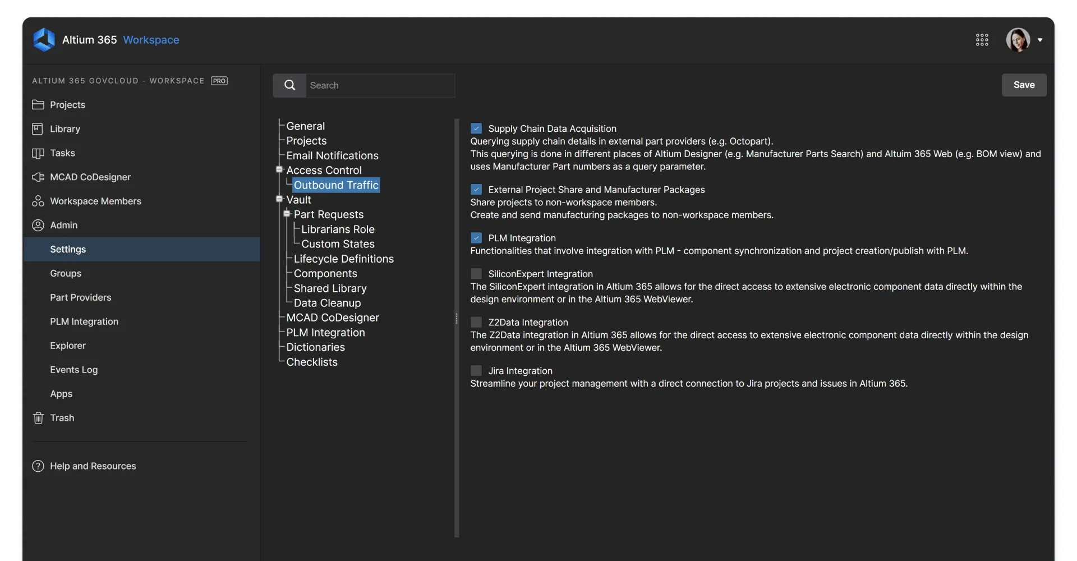The height and width of the screenshot is (561, 1077).
Task: Select General in settings tree
Action: point(305,126)
